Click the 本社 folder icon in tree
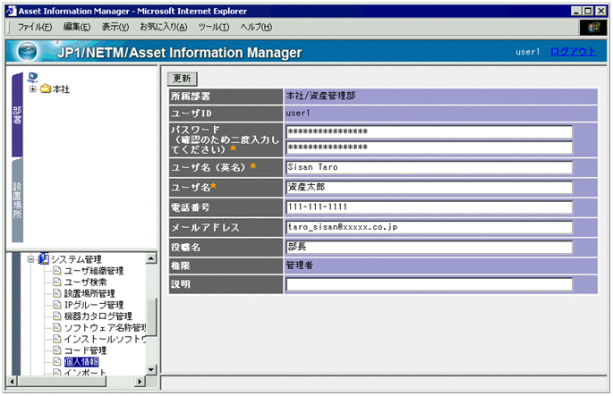 pos(46,88)
